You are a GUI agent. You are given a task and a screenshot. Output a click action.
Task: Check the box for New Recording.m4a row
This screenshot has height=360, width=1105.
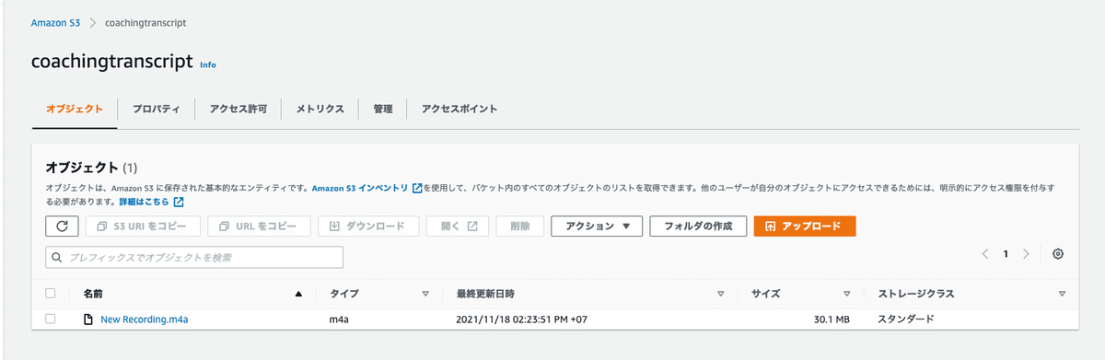(x=51, y=319)
